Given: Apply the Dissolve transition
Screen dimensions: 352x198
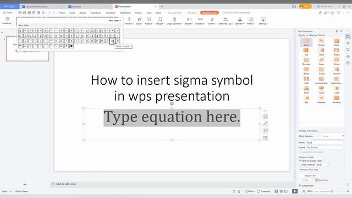Looking at the screenshot, I should pos(306,61).
